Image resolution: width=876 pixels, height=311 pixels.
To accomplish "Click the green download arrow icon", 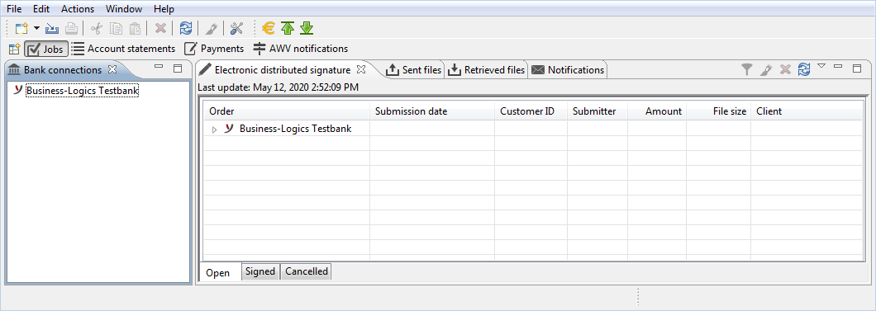I will tap(306, 28).
